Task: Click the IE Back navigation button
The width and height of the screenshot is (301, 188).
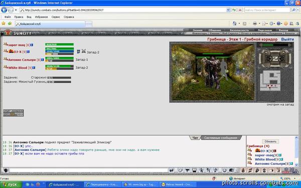Action: pos(4,10)
